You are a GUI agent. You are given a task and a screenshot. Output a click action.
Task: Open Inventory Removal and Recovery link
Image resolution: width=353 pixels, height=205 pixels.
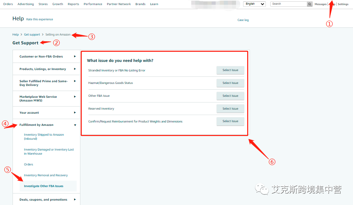tap(46, 175)
